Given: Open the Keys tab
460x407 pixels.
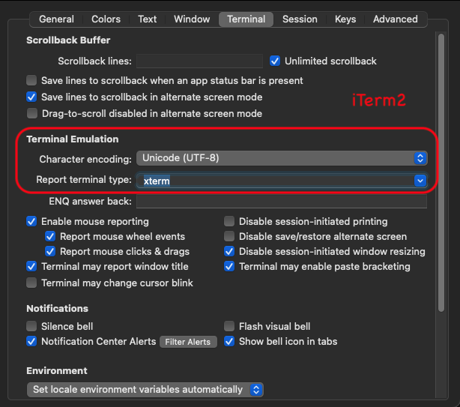Looking at the screenshot, I should click(x=345, y=19).
